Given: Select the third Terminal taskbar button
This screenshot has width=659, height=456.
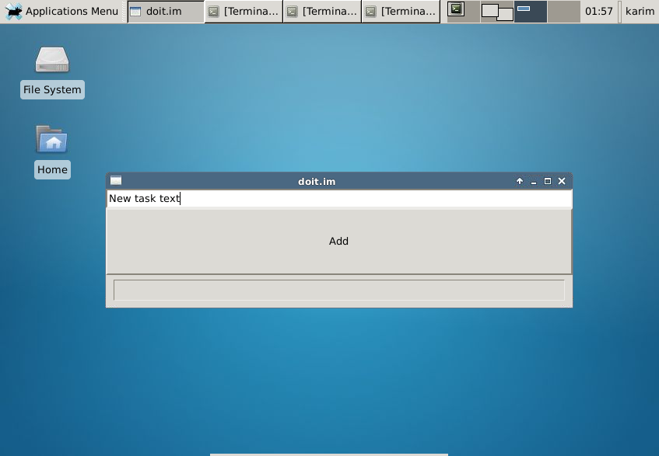Looking at the screenshot, I should [401, 12].
